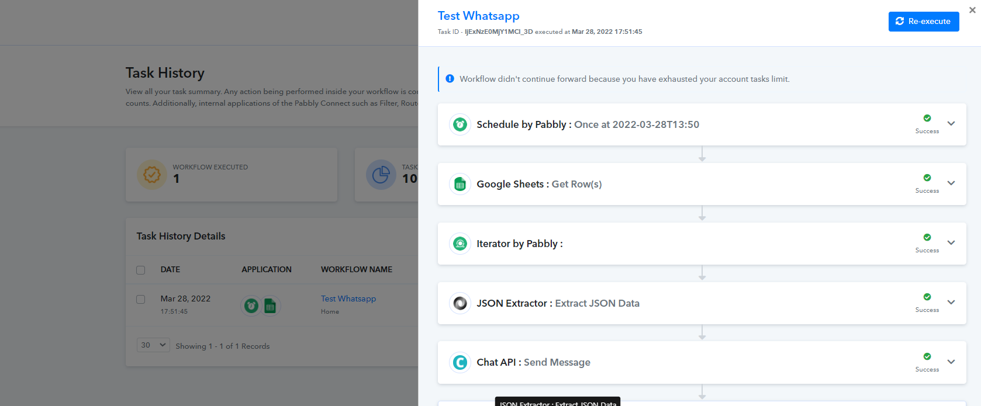The image size is (981, 406).
Task: Open the Test Whatsapp workflow link
Action: click(348, 299)
